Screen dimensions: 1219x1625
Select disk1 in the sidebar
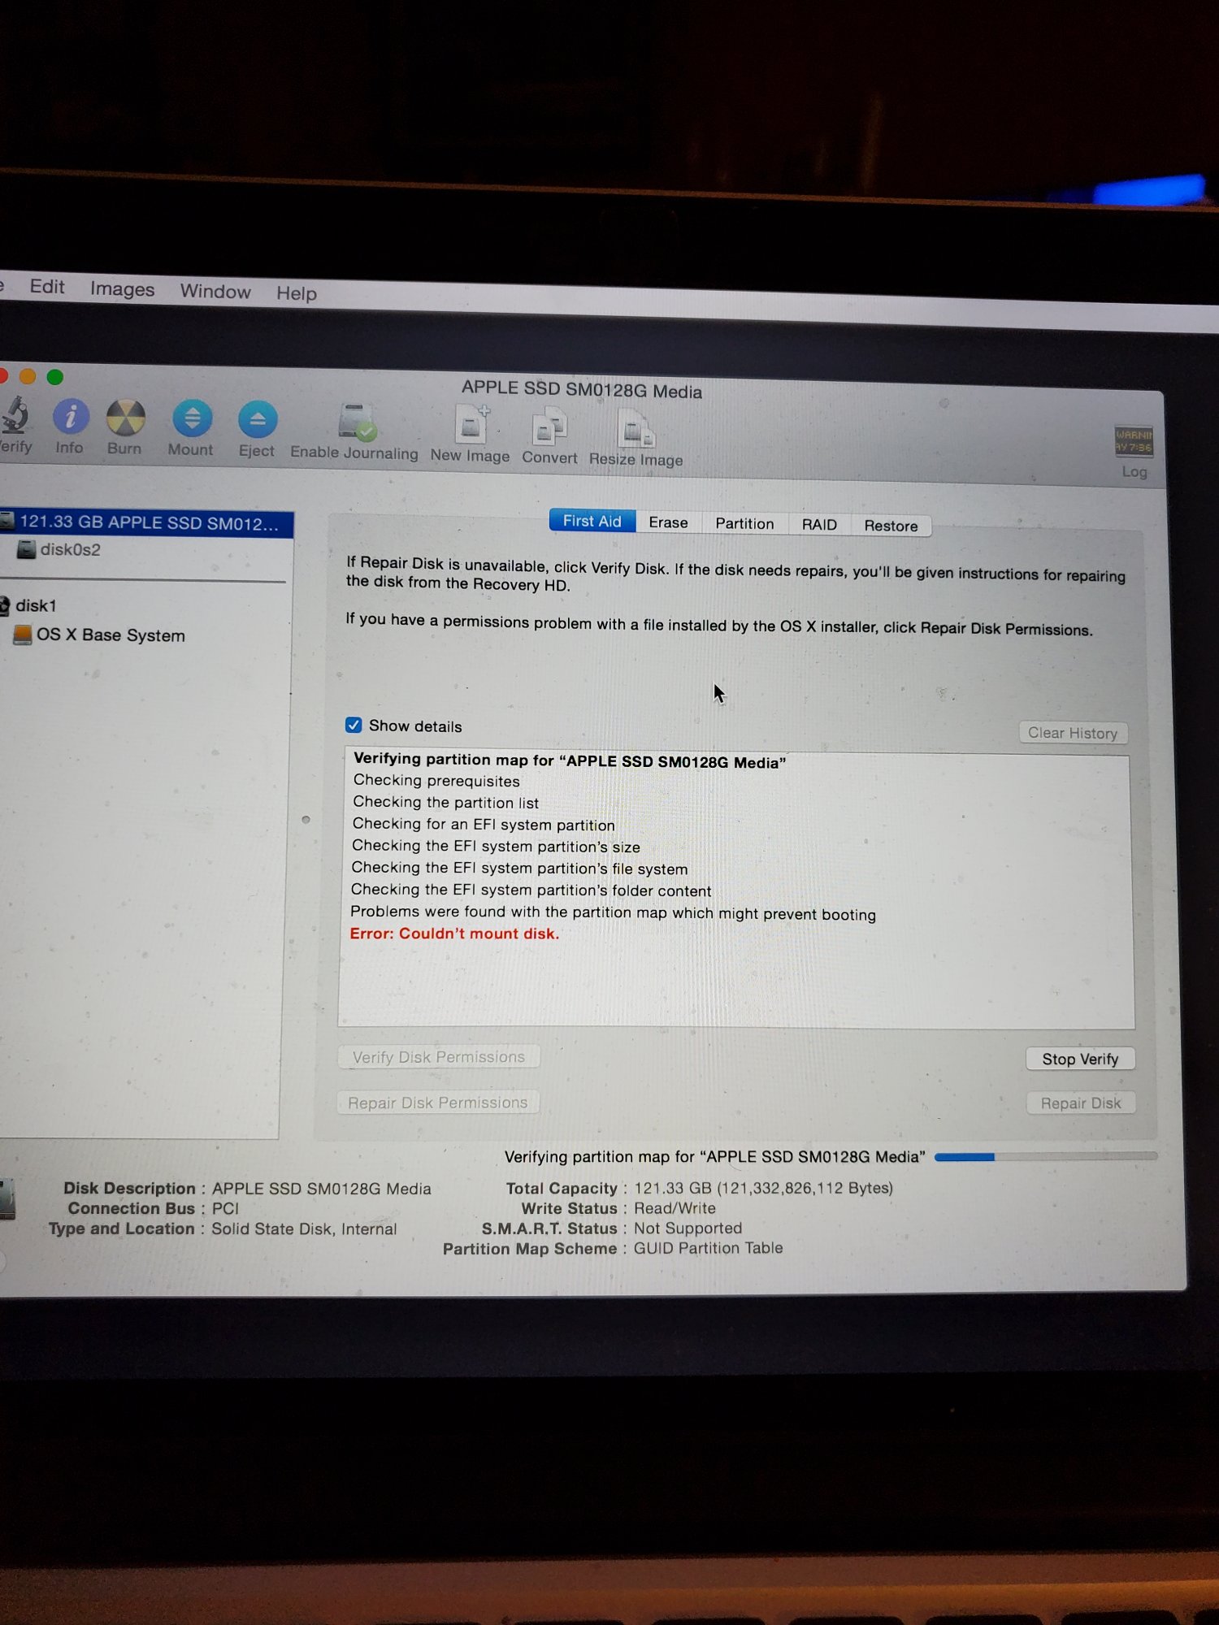36,605
